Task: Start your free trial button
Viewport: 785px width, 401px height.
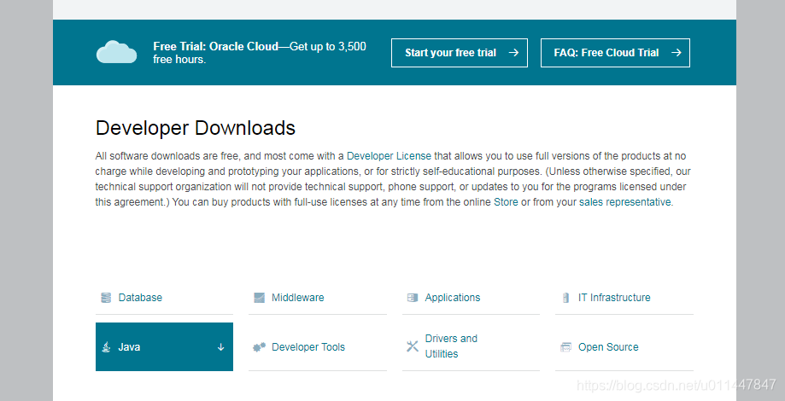Action: click(459, 53)
